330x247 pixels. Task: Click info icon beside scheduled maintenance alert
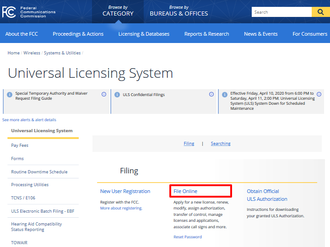point(225,95)
